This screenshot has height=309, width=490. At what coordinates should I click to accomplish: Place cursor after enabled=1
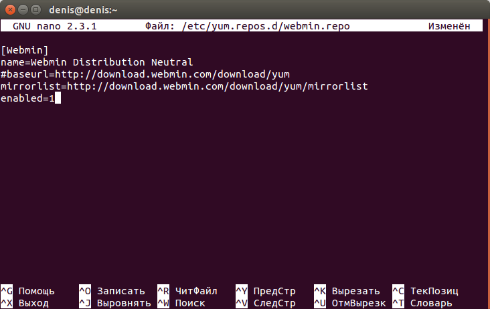(x=58, y=98)
